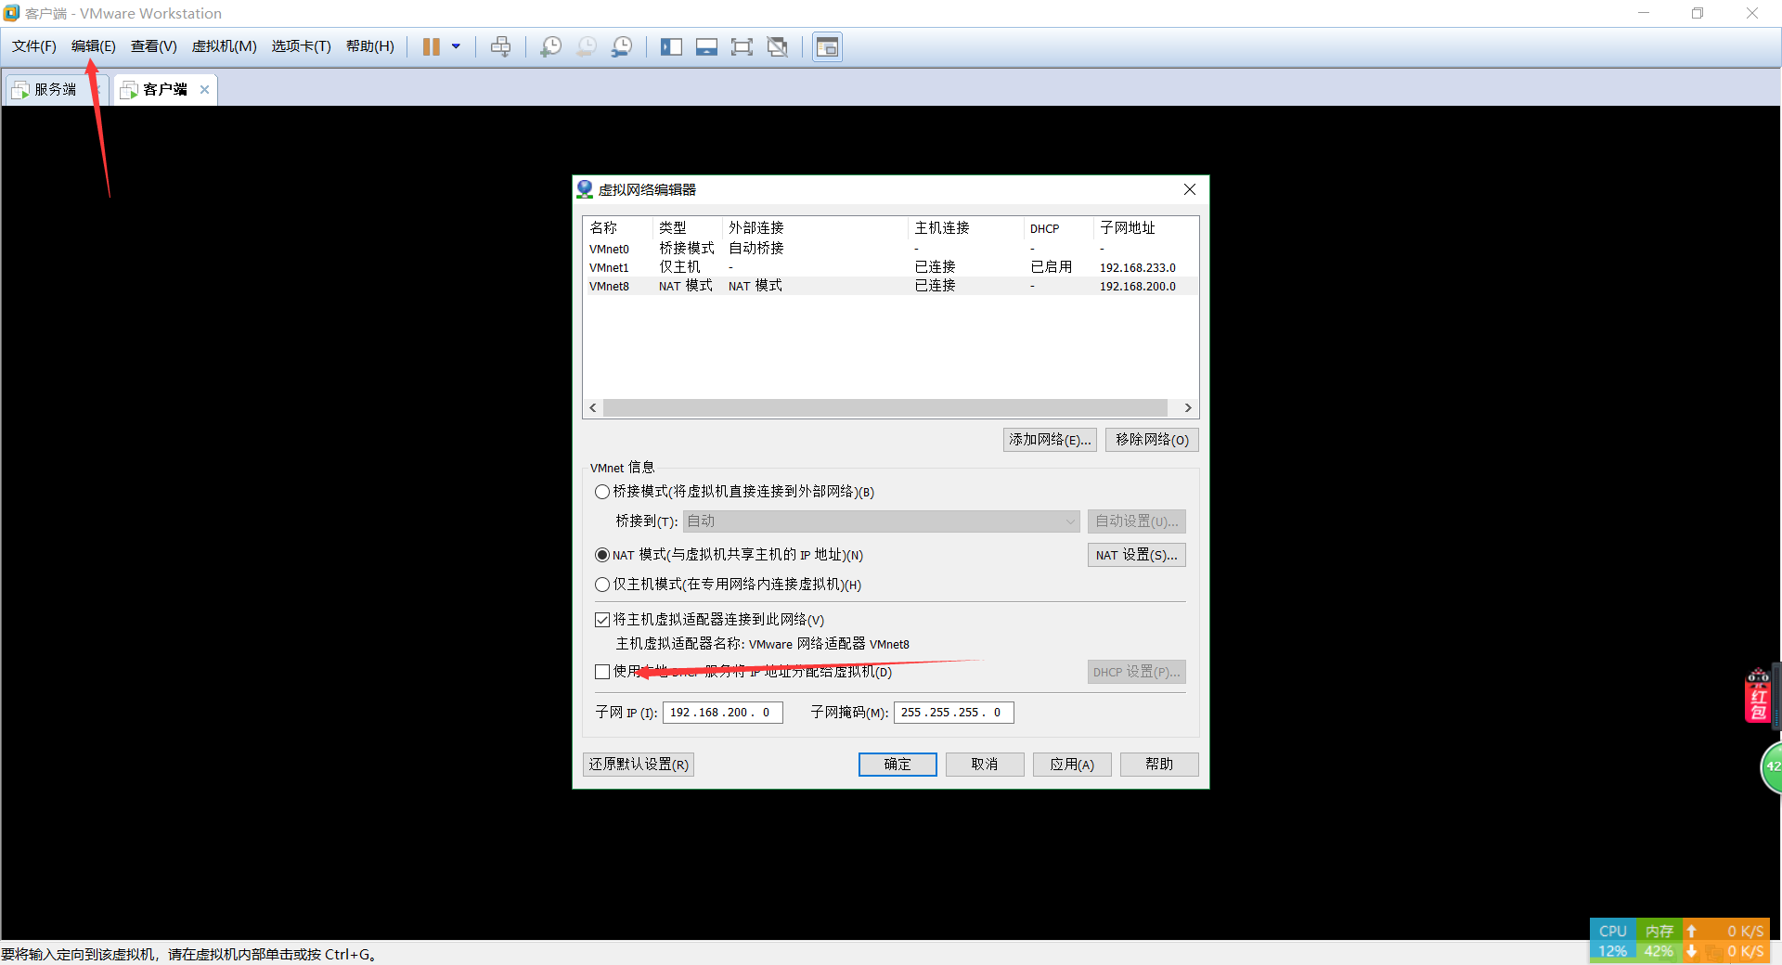Open the 文件(F) menu
Screen dimensions: 1782x965
pyautogui.click(x=33, y=46)
